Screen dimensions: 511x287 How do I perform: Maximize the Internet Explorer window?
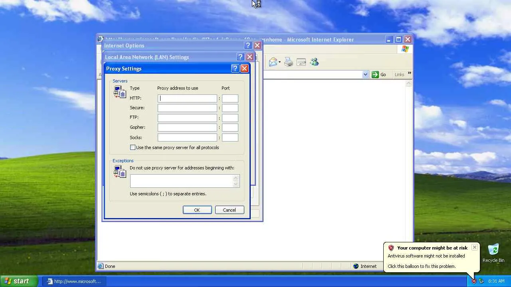tap(398, 39)
